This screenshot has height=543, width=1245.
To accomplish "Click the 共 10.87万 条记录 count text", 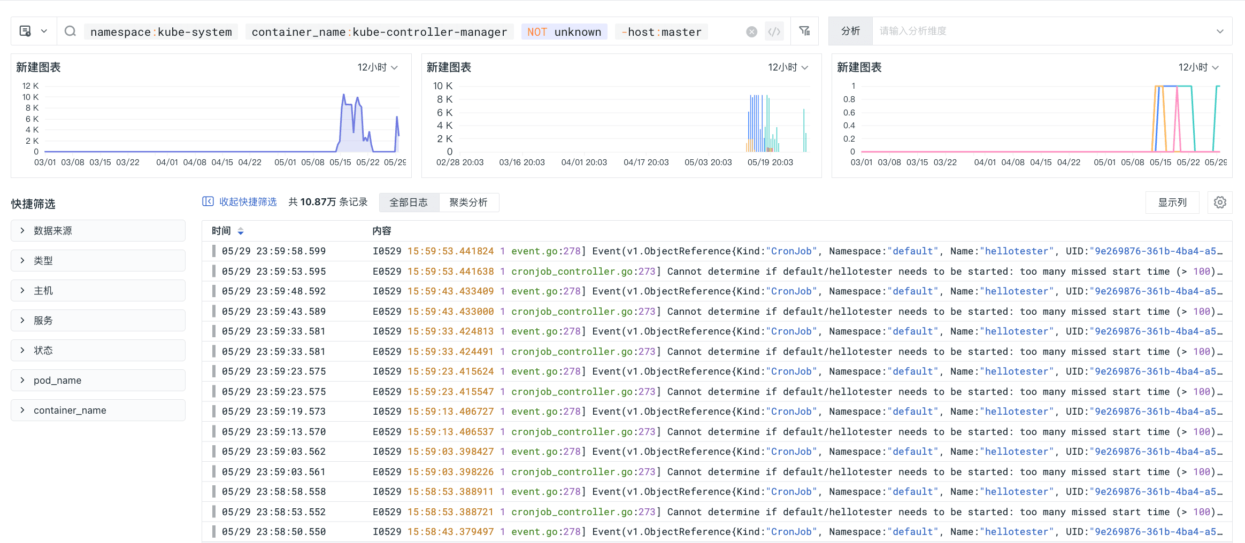I will coord(328,202).
